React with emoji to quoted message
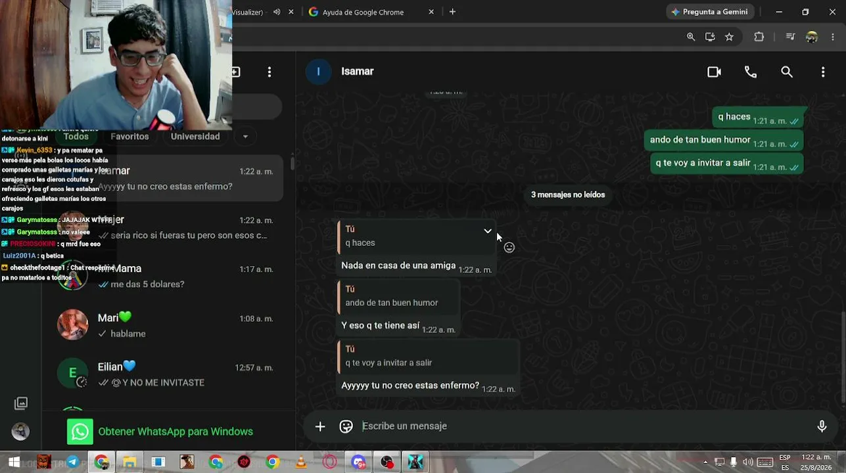846x473 pixels. pos(509,248)
